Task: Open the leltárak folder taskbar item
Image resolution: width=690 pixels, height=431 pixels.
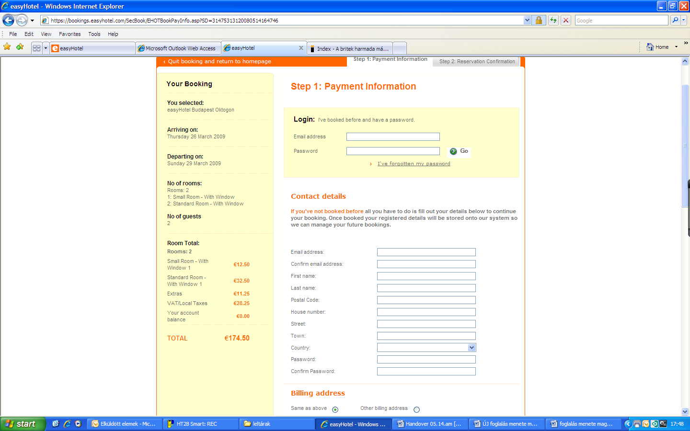Action: coord(277,424)
